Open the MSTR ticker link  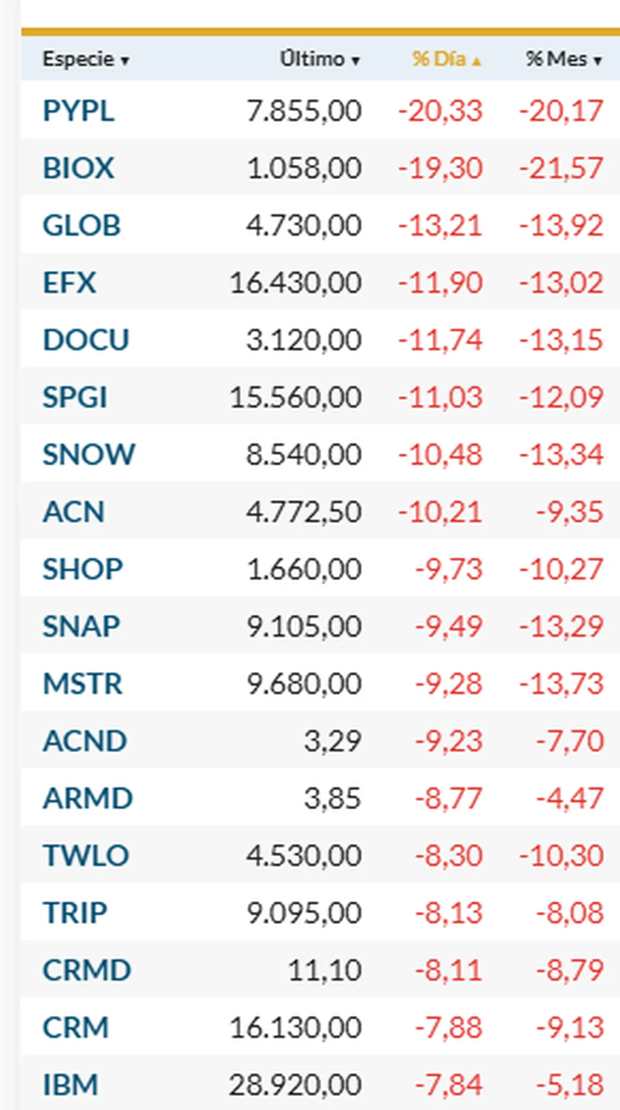83,684
